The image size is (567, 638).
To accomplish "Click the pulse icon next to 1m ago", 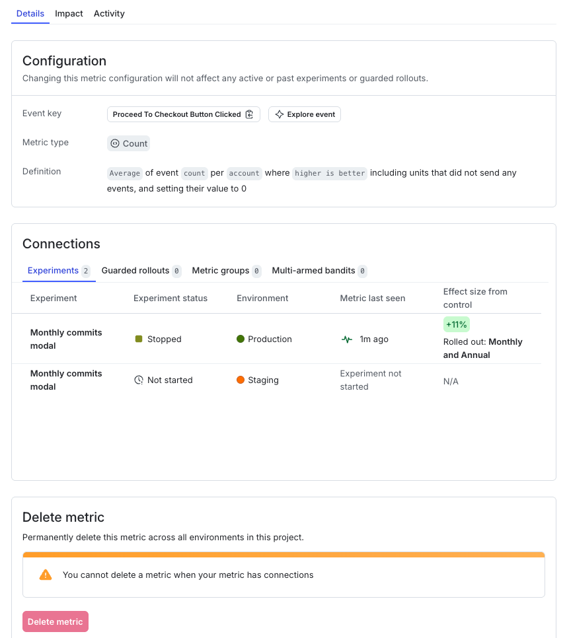I will pos(347,339).
